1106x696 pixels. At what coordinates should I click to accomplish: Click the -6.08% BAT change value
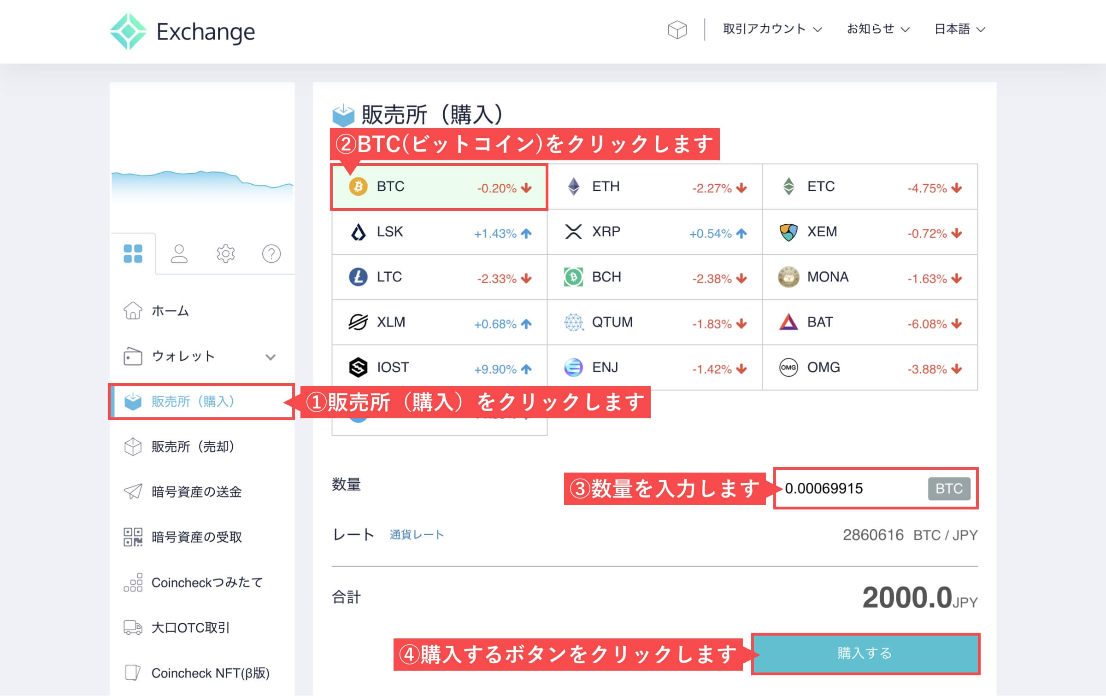tap(927, 324)
